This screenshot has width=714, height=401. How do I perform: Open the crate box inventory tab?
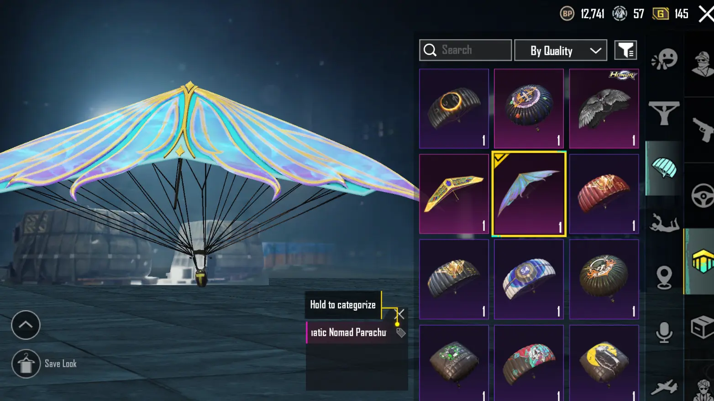pyautogui.click(x=703, y=327)
